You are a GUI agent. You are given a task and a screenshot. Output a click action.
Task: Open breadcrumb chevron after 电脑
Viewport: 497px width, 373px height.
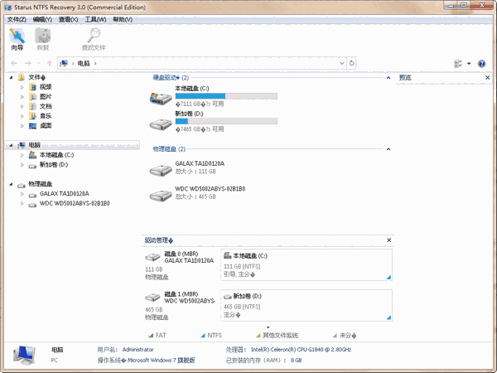point(95,64)
